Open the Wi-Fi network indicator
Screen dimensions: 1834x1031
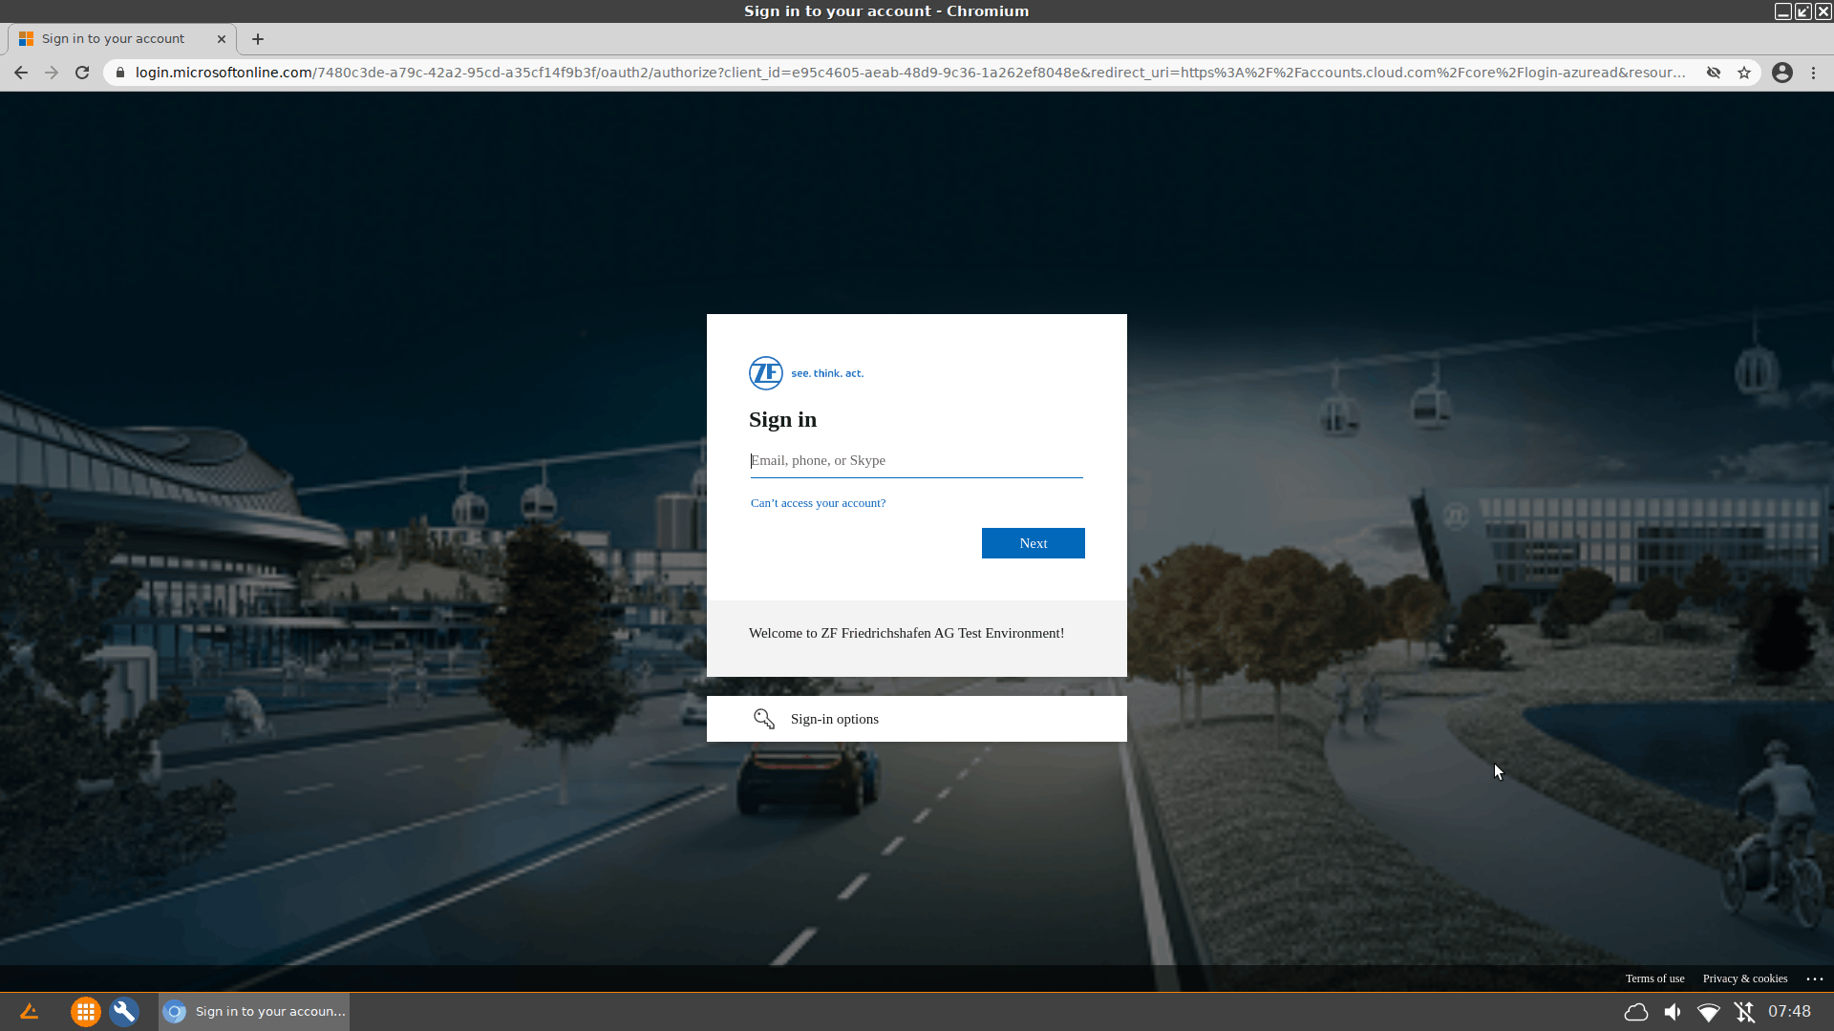pos(1709,1012)
